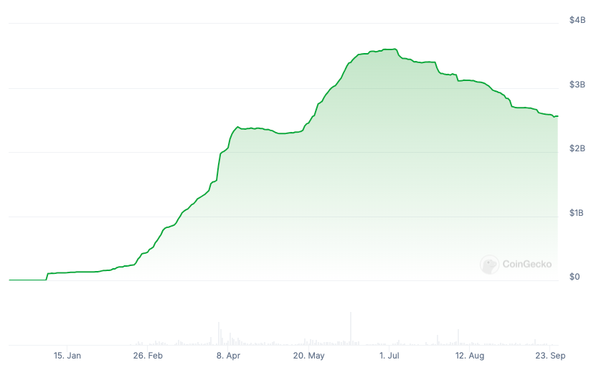Image resolution: width=591 pixels, height=370 pixels.
Task: Click the tallest volume bar in early June
Action: pos(351,328)
